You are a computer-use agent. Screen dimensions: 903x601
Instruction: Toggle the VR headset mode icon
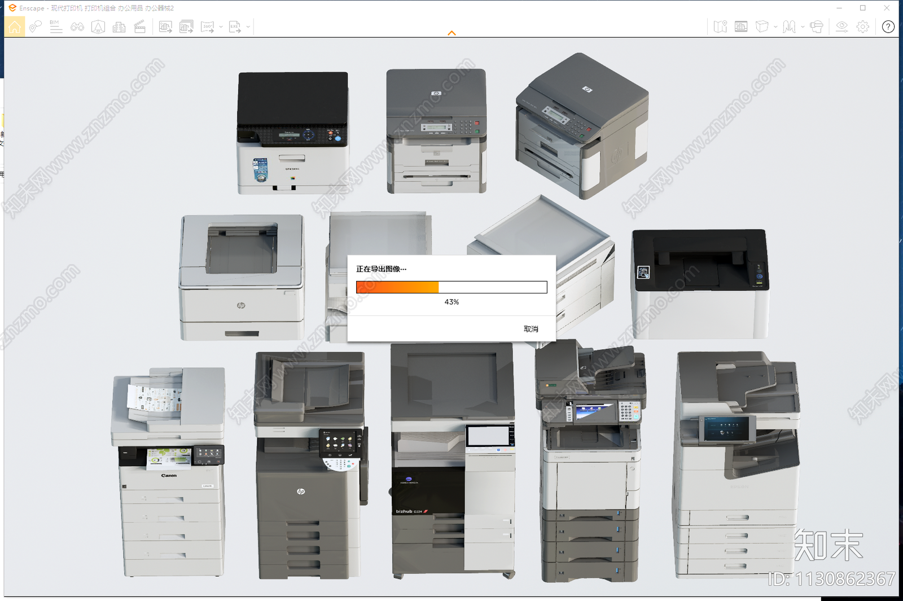tap(816, 27)
